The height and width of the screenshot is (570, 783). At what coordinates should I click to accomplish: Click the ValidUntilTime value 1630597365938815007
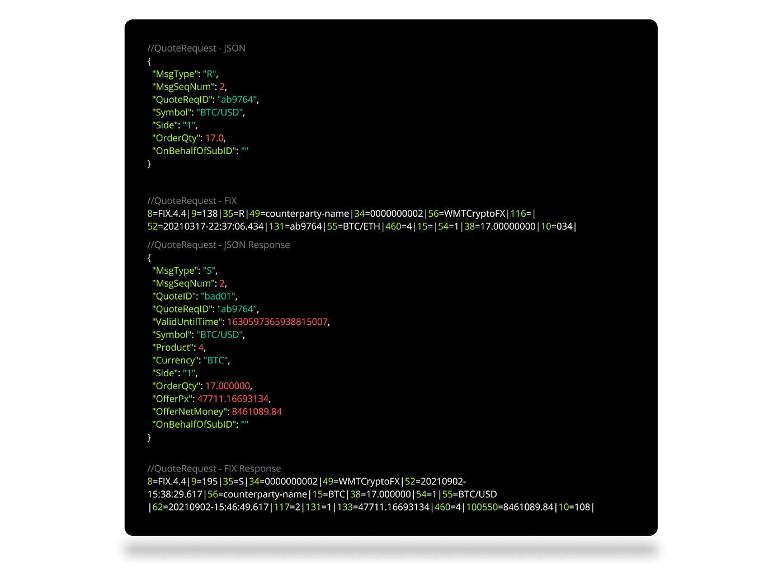click(x=277, y=322)
